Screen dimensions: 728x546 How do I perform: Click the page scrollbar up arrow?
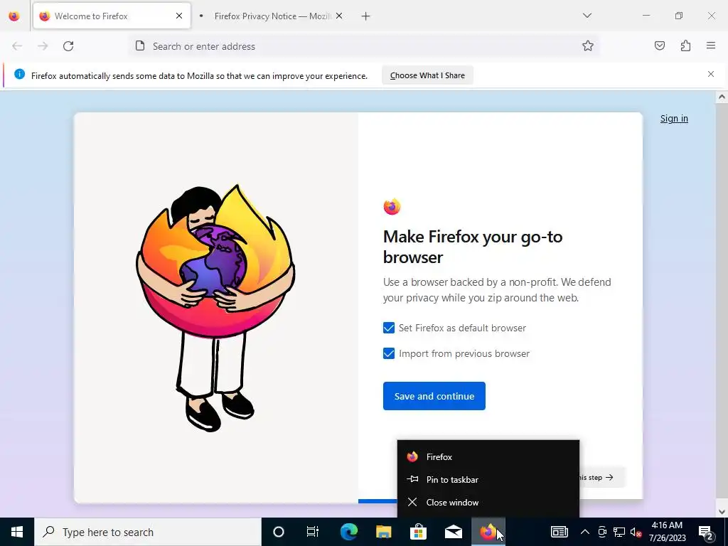722,97
